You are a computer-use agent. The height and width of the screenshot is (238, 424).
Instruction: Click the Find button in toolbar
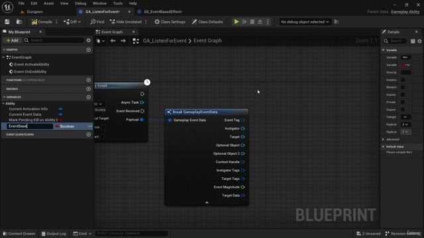click(97, 22)
